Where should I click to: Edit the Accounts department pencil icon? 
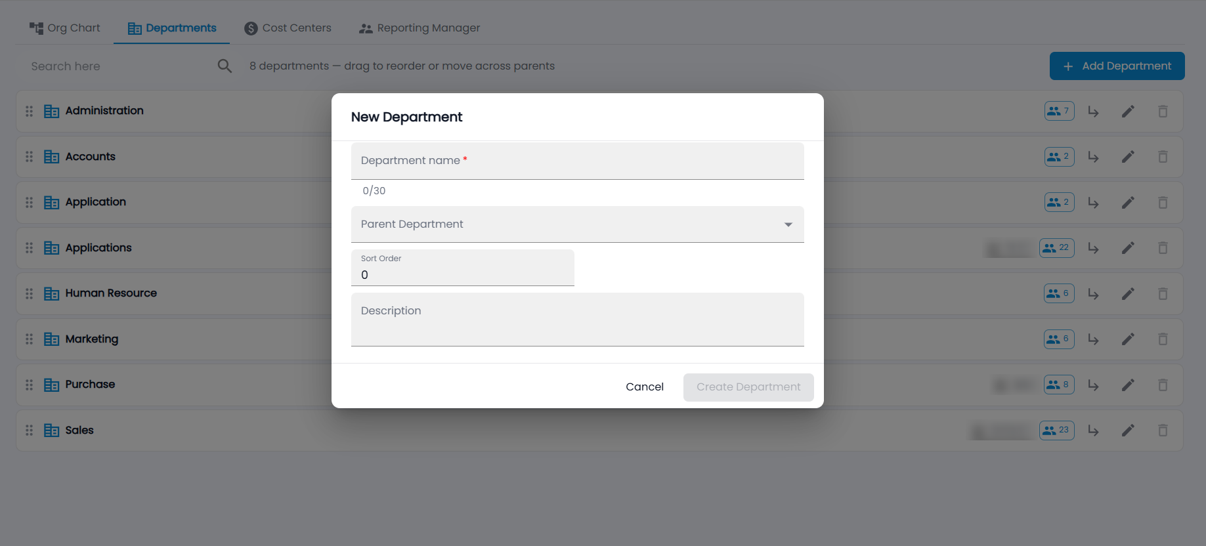(1128, 157)
